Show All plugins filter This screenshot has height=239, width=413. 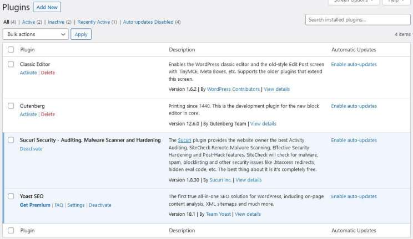tap(6, 22)
